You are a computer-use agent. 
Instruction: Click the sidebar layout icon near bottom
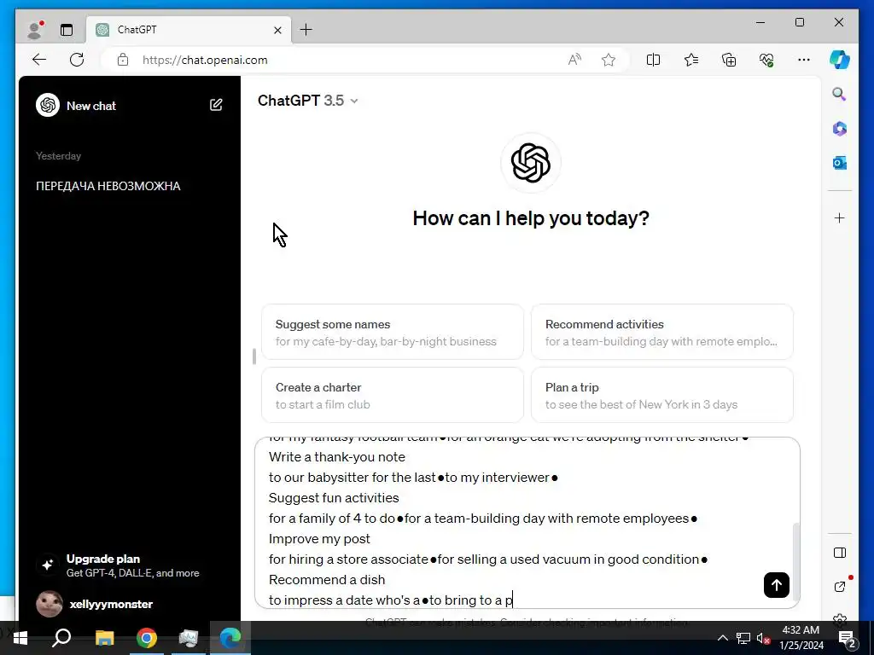pyautogui.click(x=840, y=553)
